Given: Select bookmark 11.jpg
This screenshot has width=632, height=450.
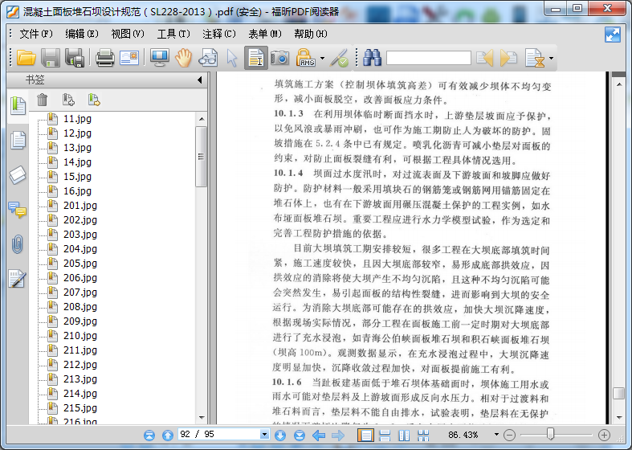Looking at the screenshot, I should [77, 119].
